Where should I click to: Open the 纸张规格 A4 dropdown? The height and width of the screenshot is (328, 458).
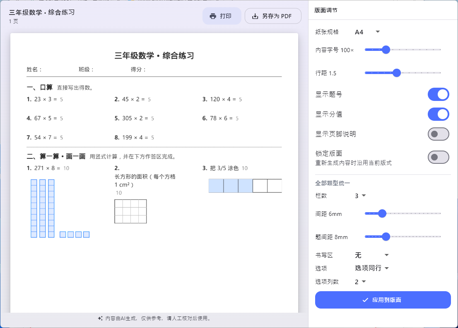(367, 32)
